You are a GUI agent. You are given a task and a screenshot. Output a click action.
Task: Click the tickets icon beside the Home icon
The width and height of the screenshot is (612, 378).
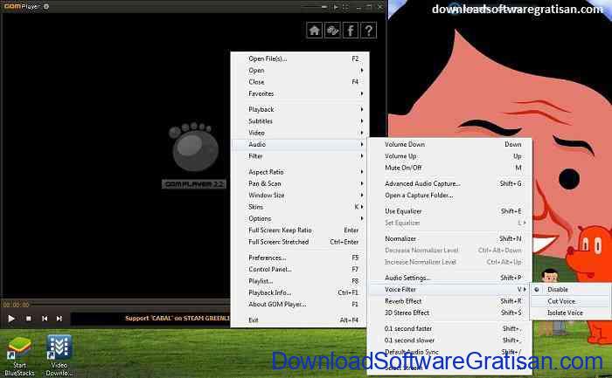pyautogui.click(x=332, y=31)
